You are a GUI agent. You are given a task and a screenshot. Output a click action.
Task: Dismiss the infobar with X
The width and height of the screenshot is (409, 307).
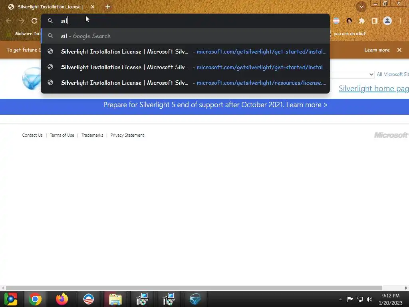pos(399,50)
